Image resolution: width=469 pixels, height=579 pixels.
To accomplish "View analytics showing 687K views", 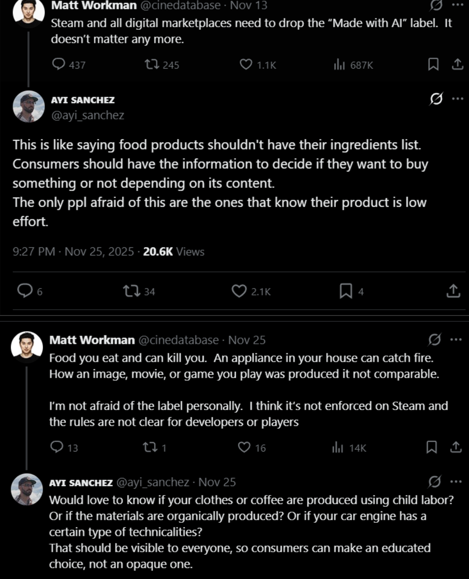I will click(x=339, y=64).
